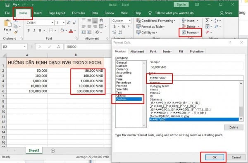
Task: Decrease font size with smaller A icon
Action: (x=74, y=23)
